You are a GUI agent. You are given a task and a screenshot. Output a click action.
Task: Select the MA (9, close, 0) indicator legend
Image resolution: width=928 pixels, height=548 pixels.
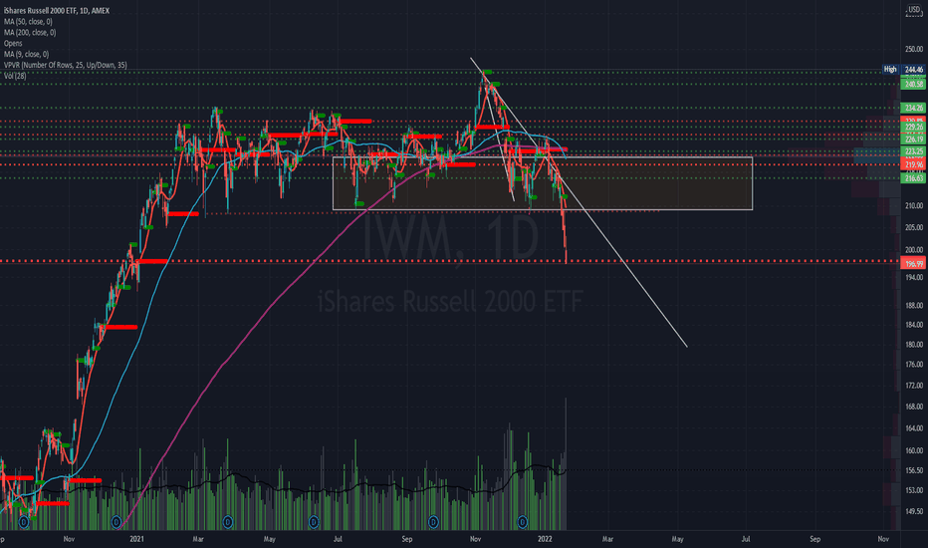(26, 54)
